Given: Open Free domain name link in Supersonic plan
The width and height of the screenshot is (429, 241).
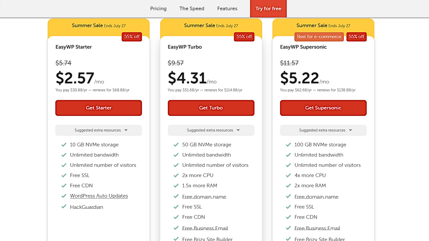Looking at the screenshot, I should (x=316, y=197).
